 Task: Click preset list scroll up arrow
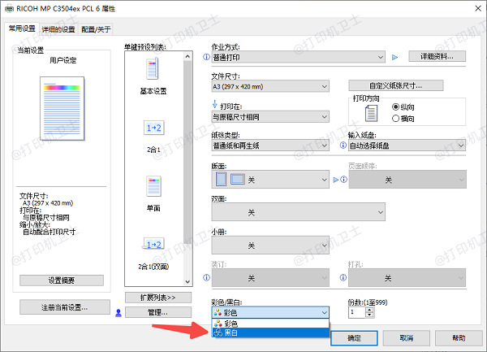[x=187, y=56]
